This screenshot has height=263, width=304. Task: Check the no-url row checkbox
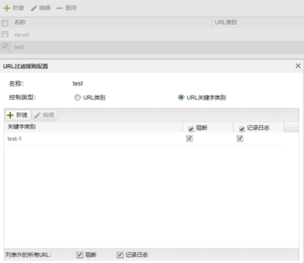click(x=5, y=34)
